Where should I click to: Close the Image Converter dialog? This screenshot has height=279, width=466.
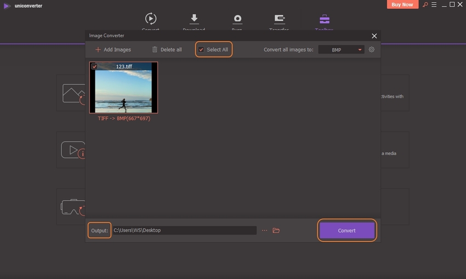point(374,36)
